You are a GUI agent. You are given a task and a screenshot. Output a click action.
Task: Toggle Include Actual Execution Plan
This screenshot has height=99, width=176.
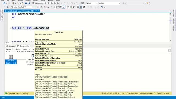[67, 7]
